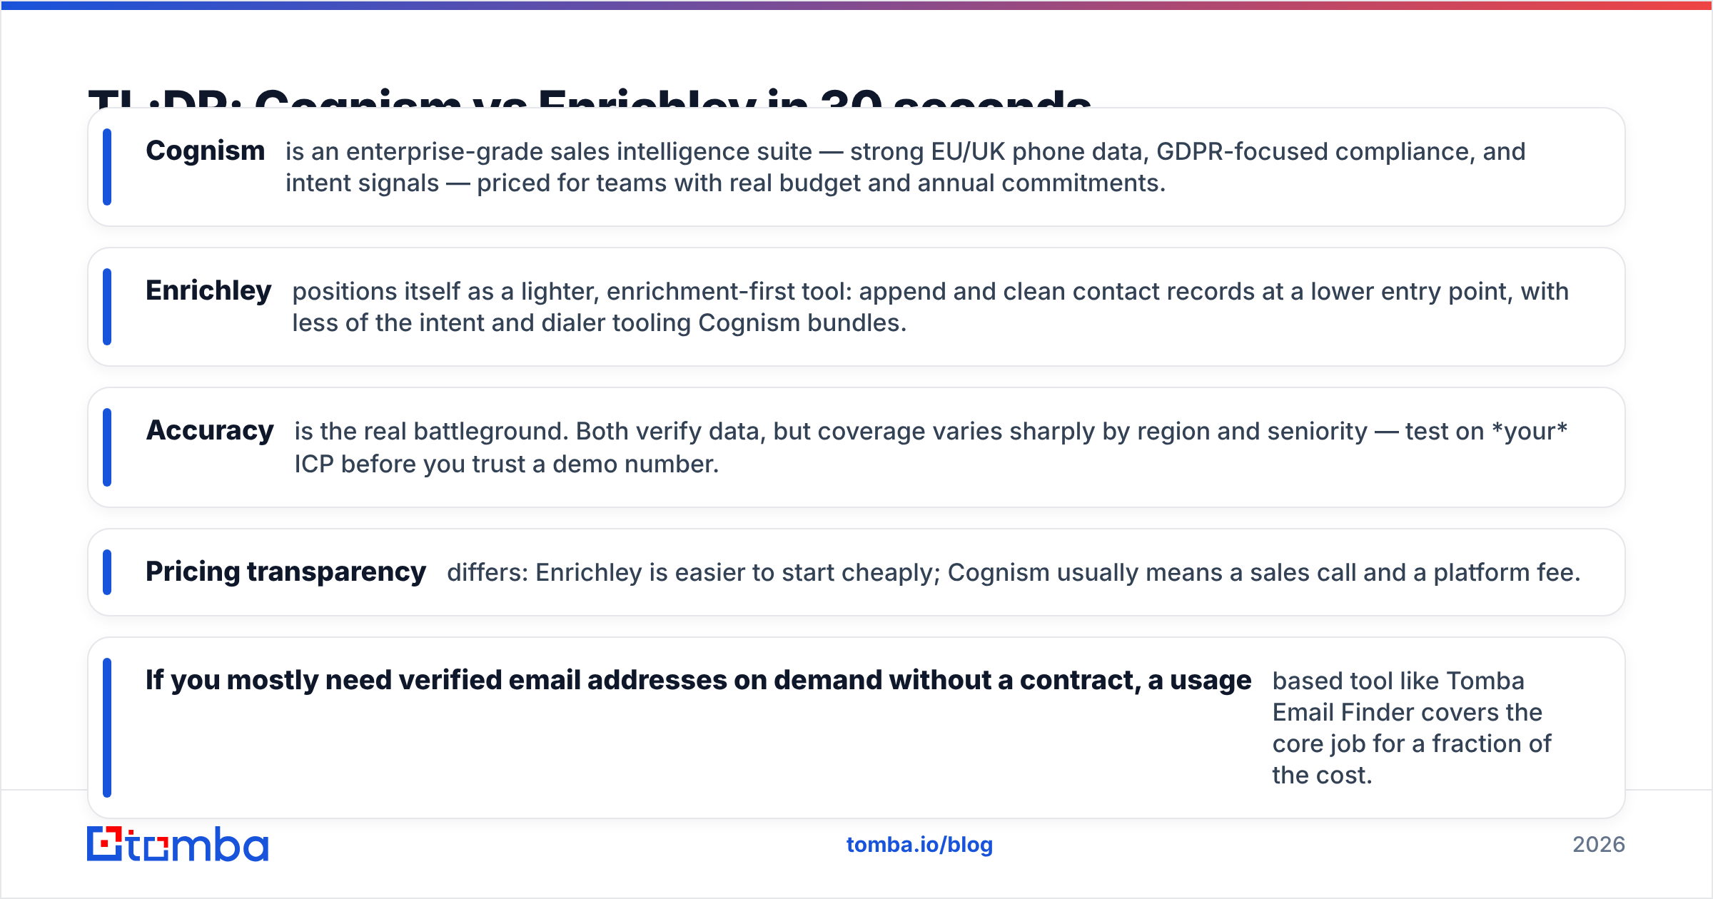Viewport: 1713px width, 899px height.
Task: Click the Accuracy battleground description text
Action: pos(931,447)
